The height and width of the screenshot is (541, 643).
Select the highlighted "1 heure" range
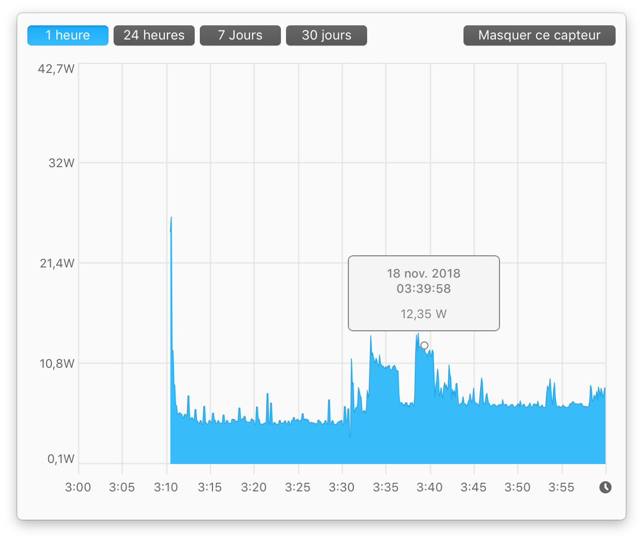point(67,35)
